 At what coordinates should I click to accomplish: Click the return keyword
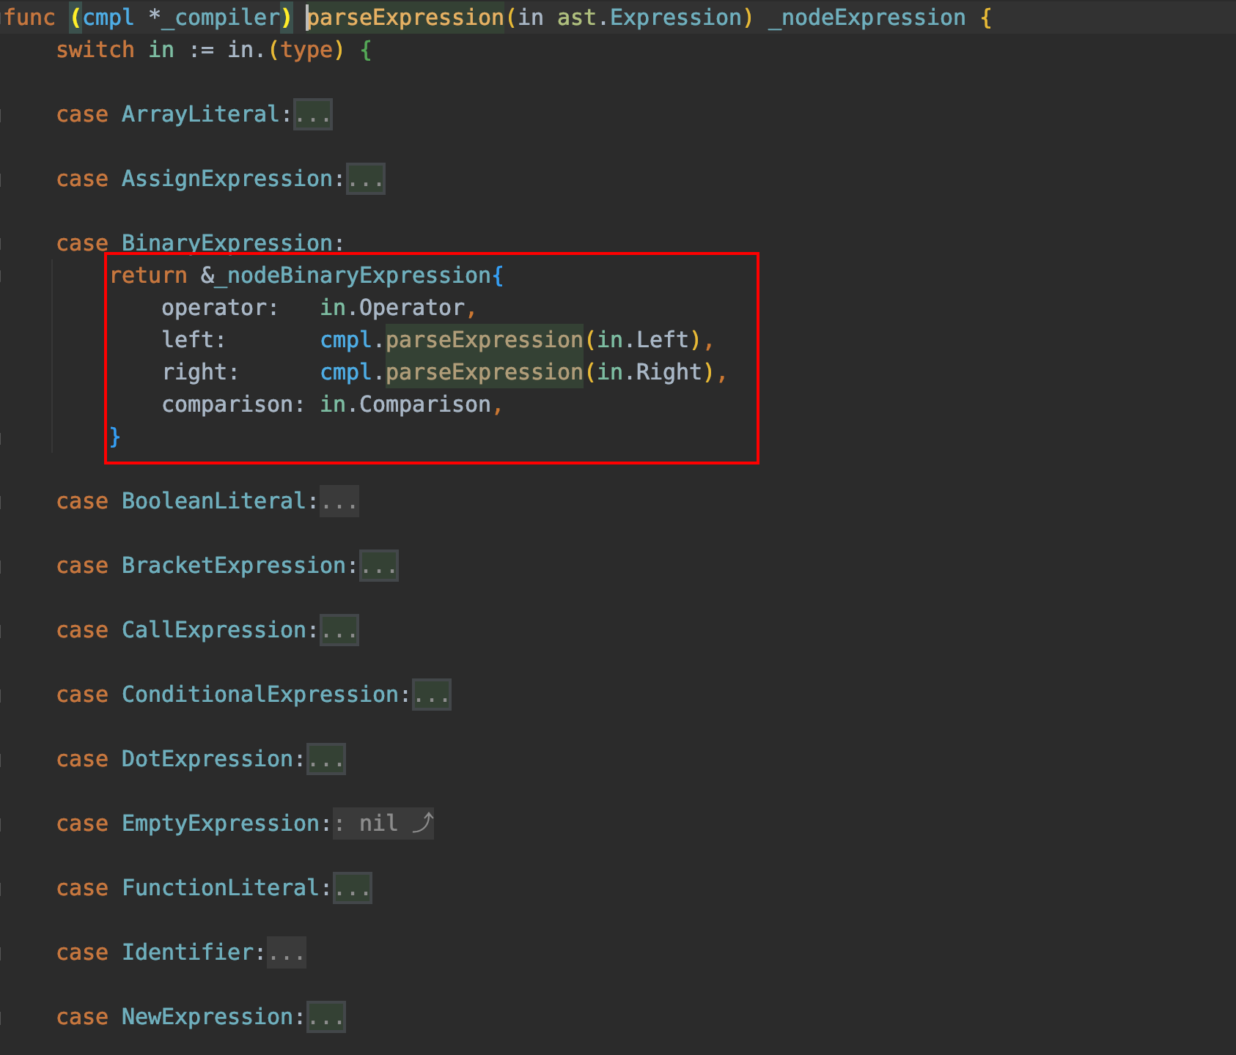tap(149, 275)
